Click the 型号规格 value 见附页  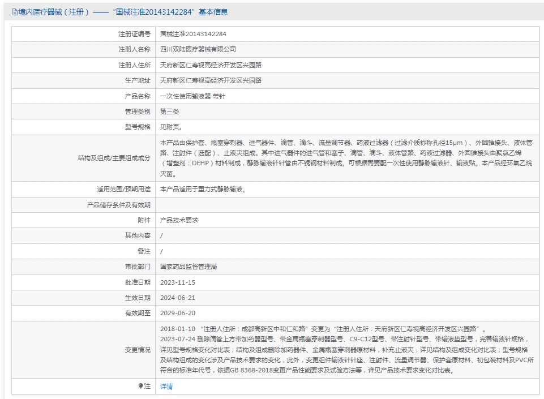tap(172, 127)
